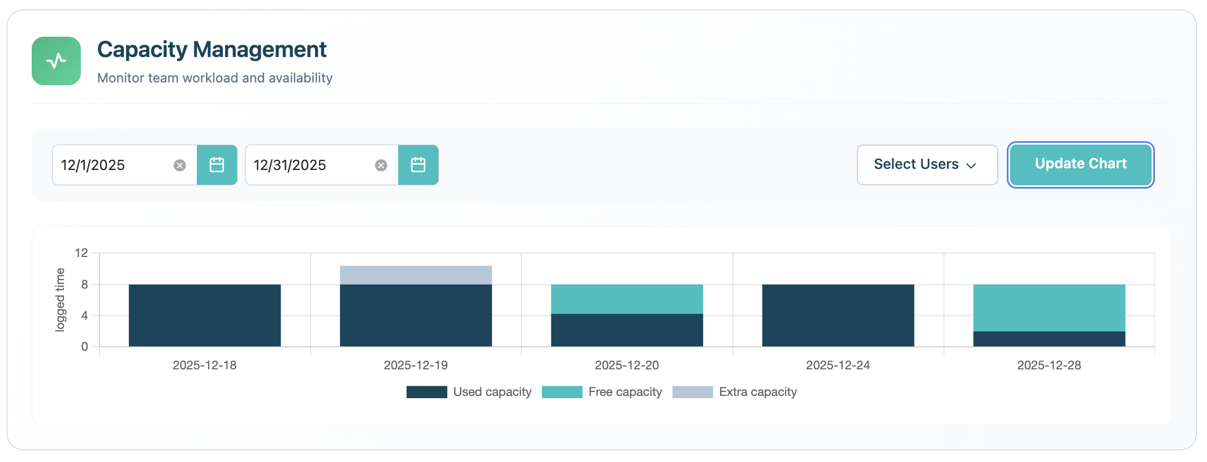Screen dimensions: 1207x462
Task: Toggle the Extra capacity legend swatch
Action: [x=692, y=392]
